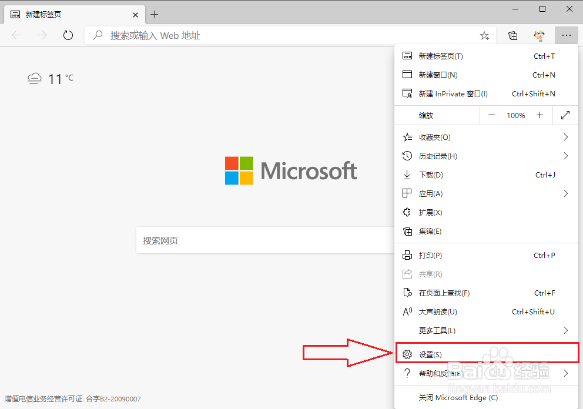Open 下载(D) from the menu

click(x=486, y=175)
